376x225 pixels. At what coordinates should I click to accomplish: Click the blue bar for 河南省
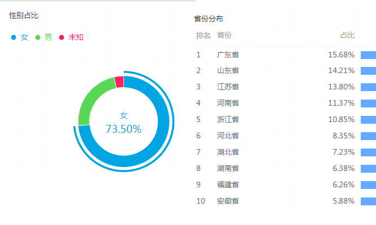point(368,103)
